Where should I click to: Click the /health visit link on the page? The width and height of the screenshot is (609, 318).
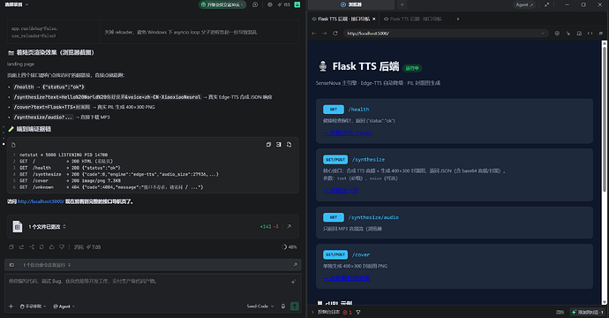coord(348,133)
